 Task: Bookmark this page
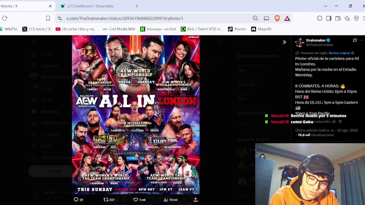point(48,18)
